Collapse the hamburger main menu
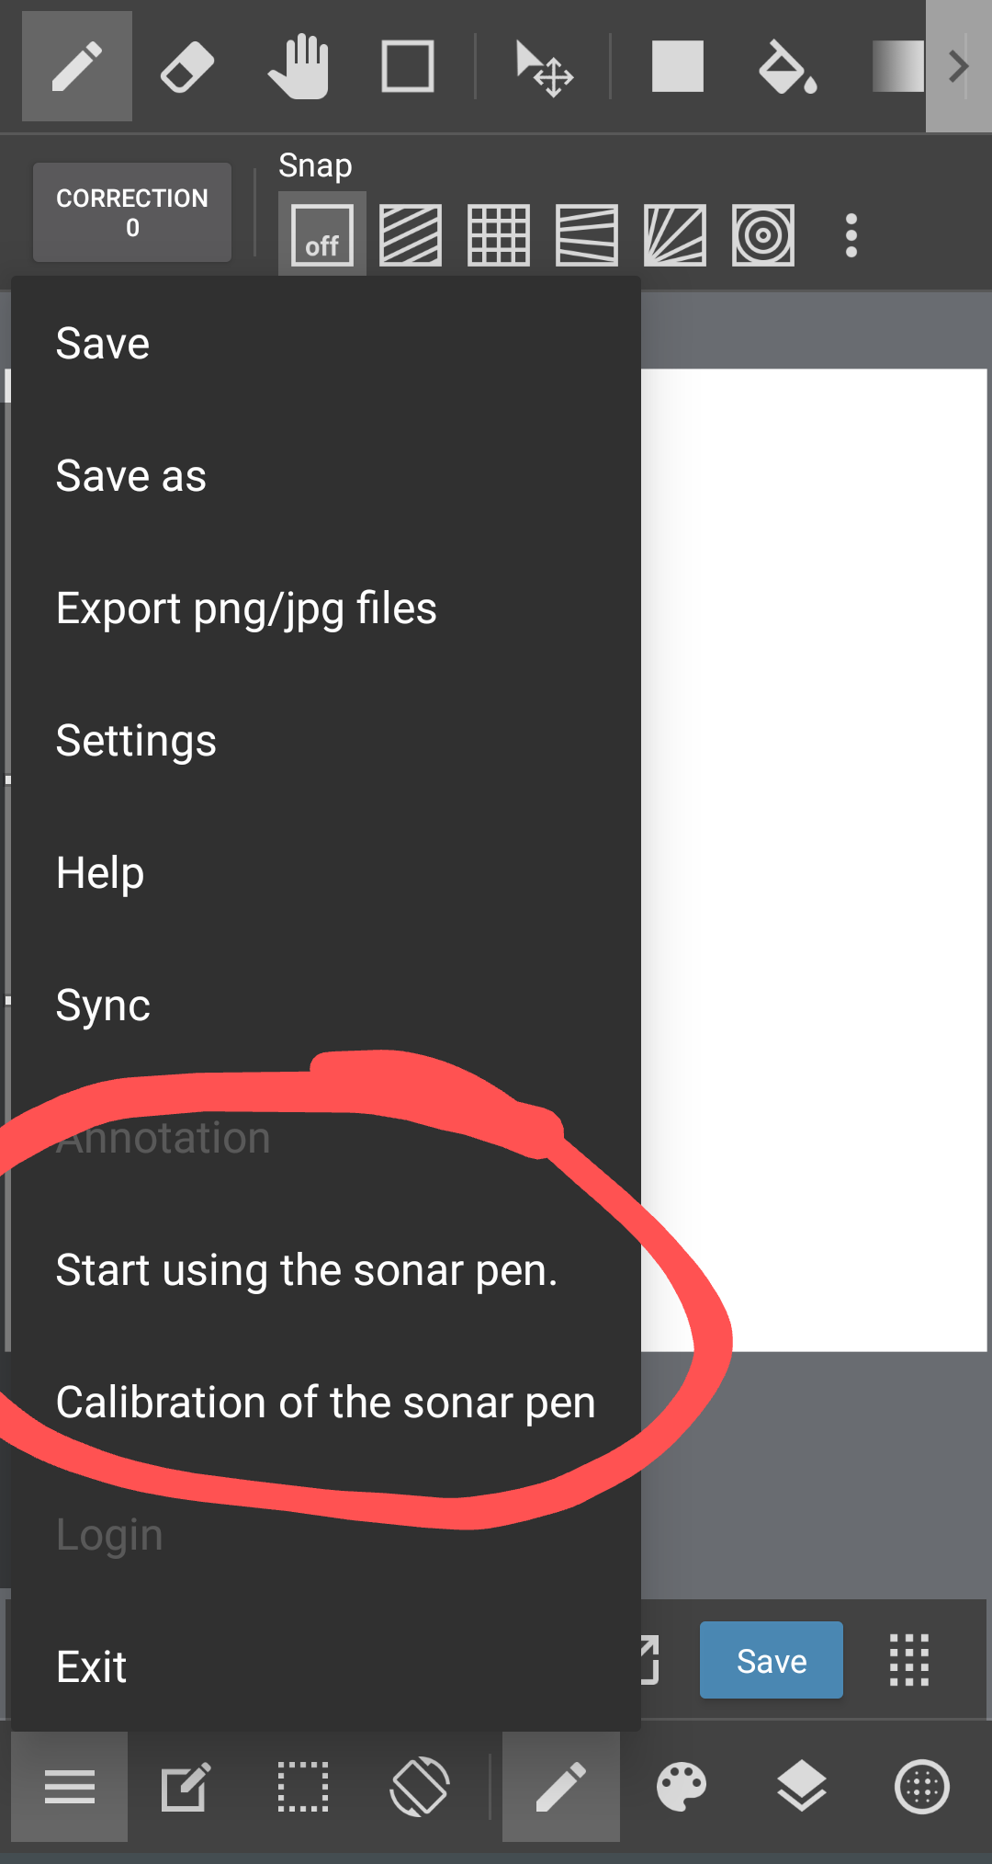 pyautogui.click(x=70, y=1788)
